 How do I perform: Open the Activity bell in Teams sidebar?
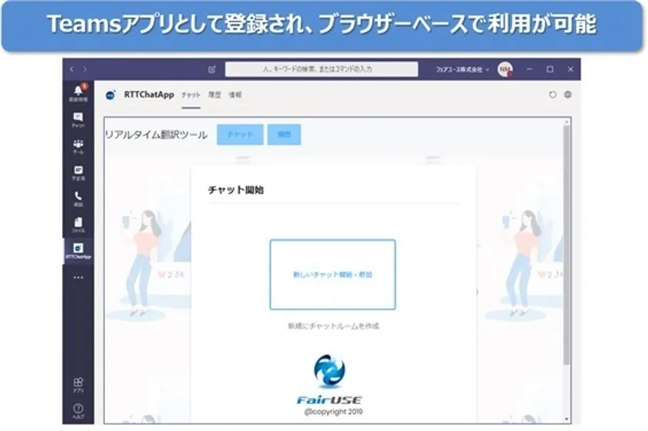(x=78, y=93)
